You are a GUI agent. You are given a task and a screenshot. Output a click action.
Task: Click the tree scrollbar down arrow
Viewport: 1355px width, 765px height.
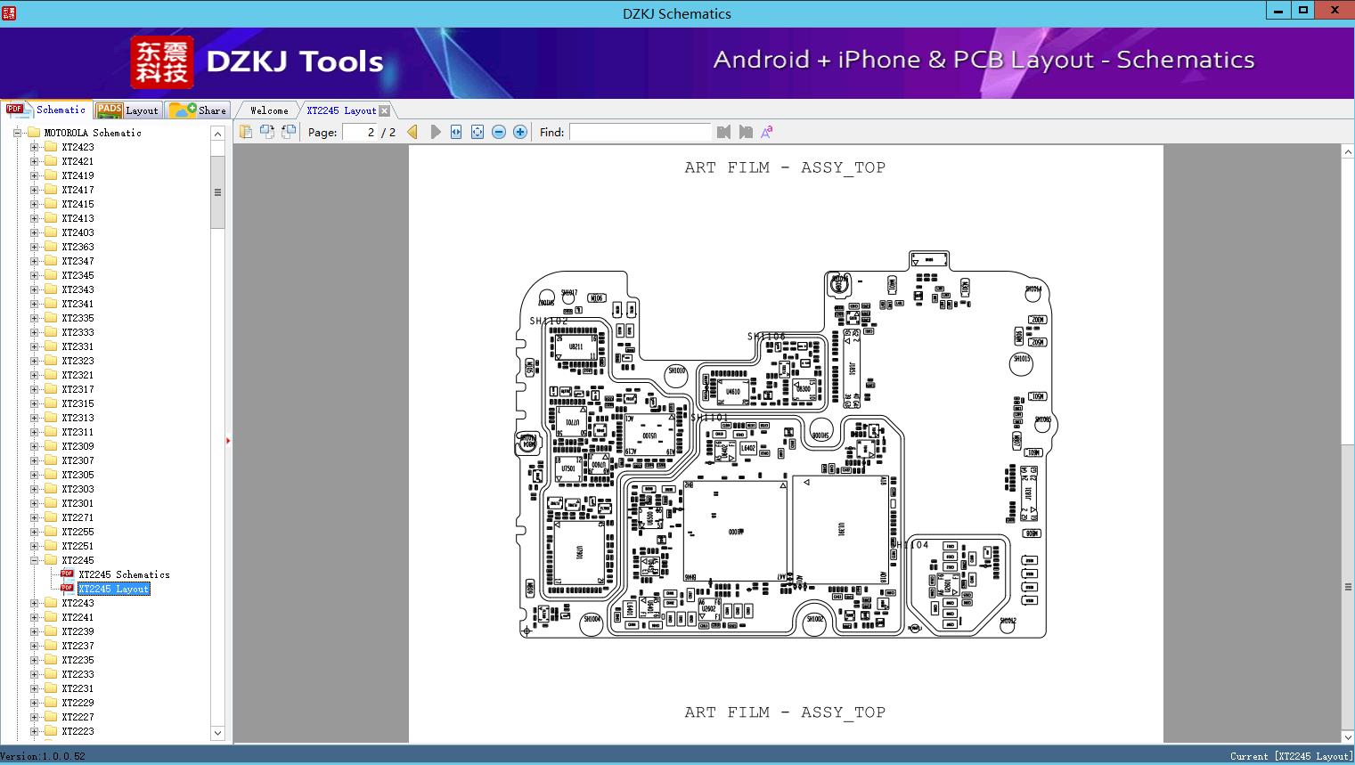(217, 733)
